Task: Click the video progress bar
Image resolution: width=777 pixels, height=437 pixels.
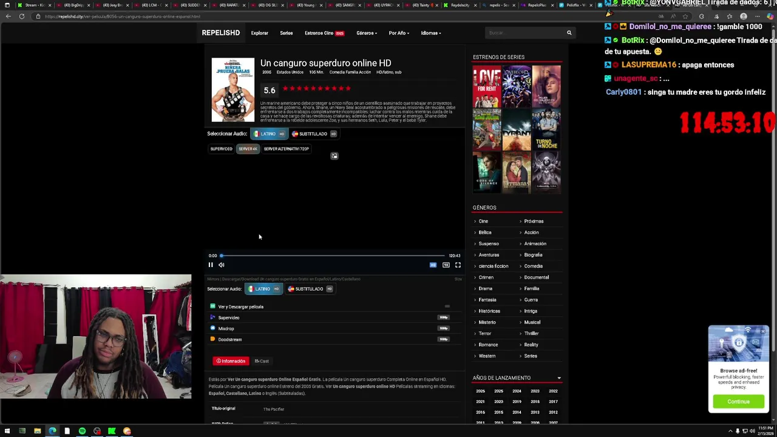Action: (333, 256)
